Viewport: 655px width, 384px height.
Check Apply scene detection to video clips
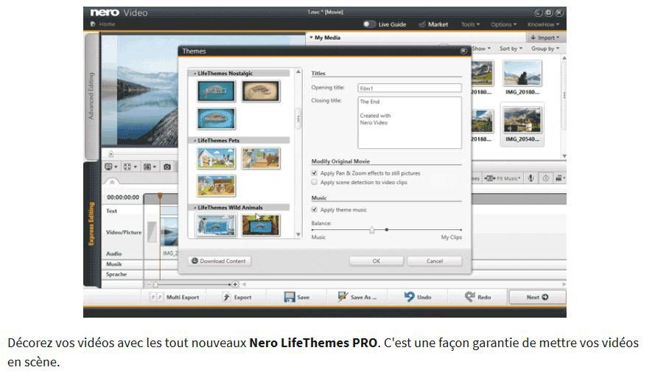pos(314,182)
